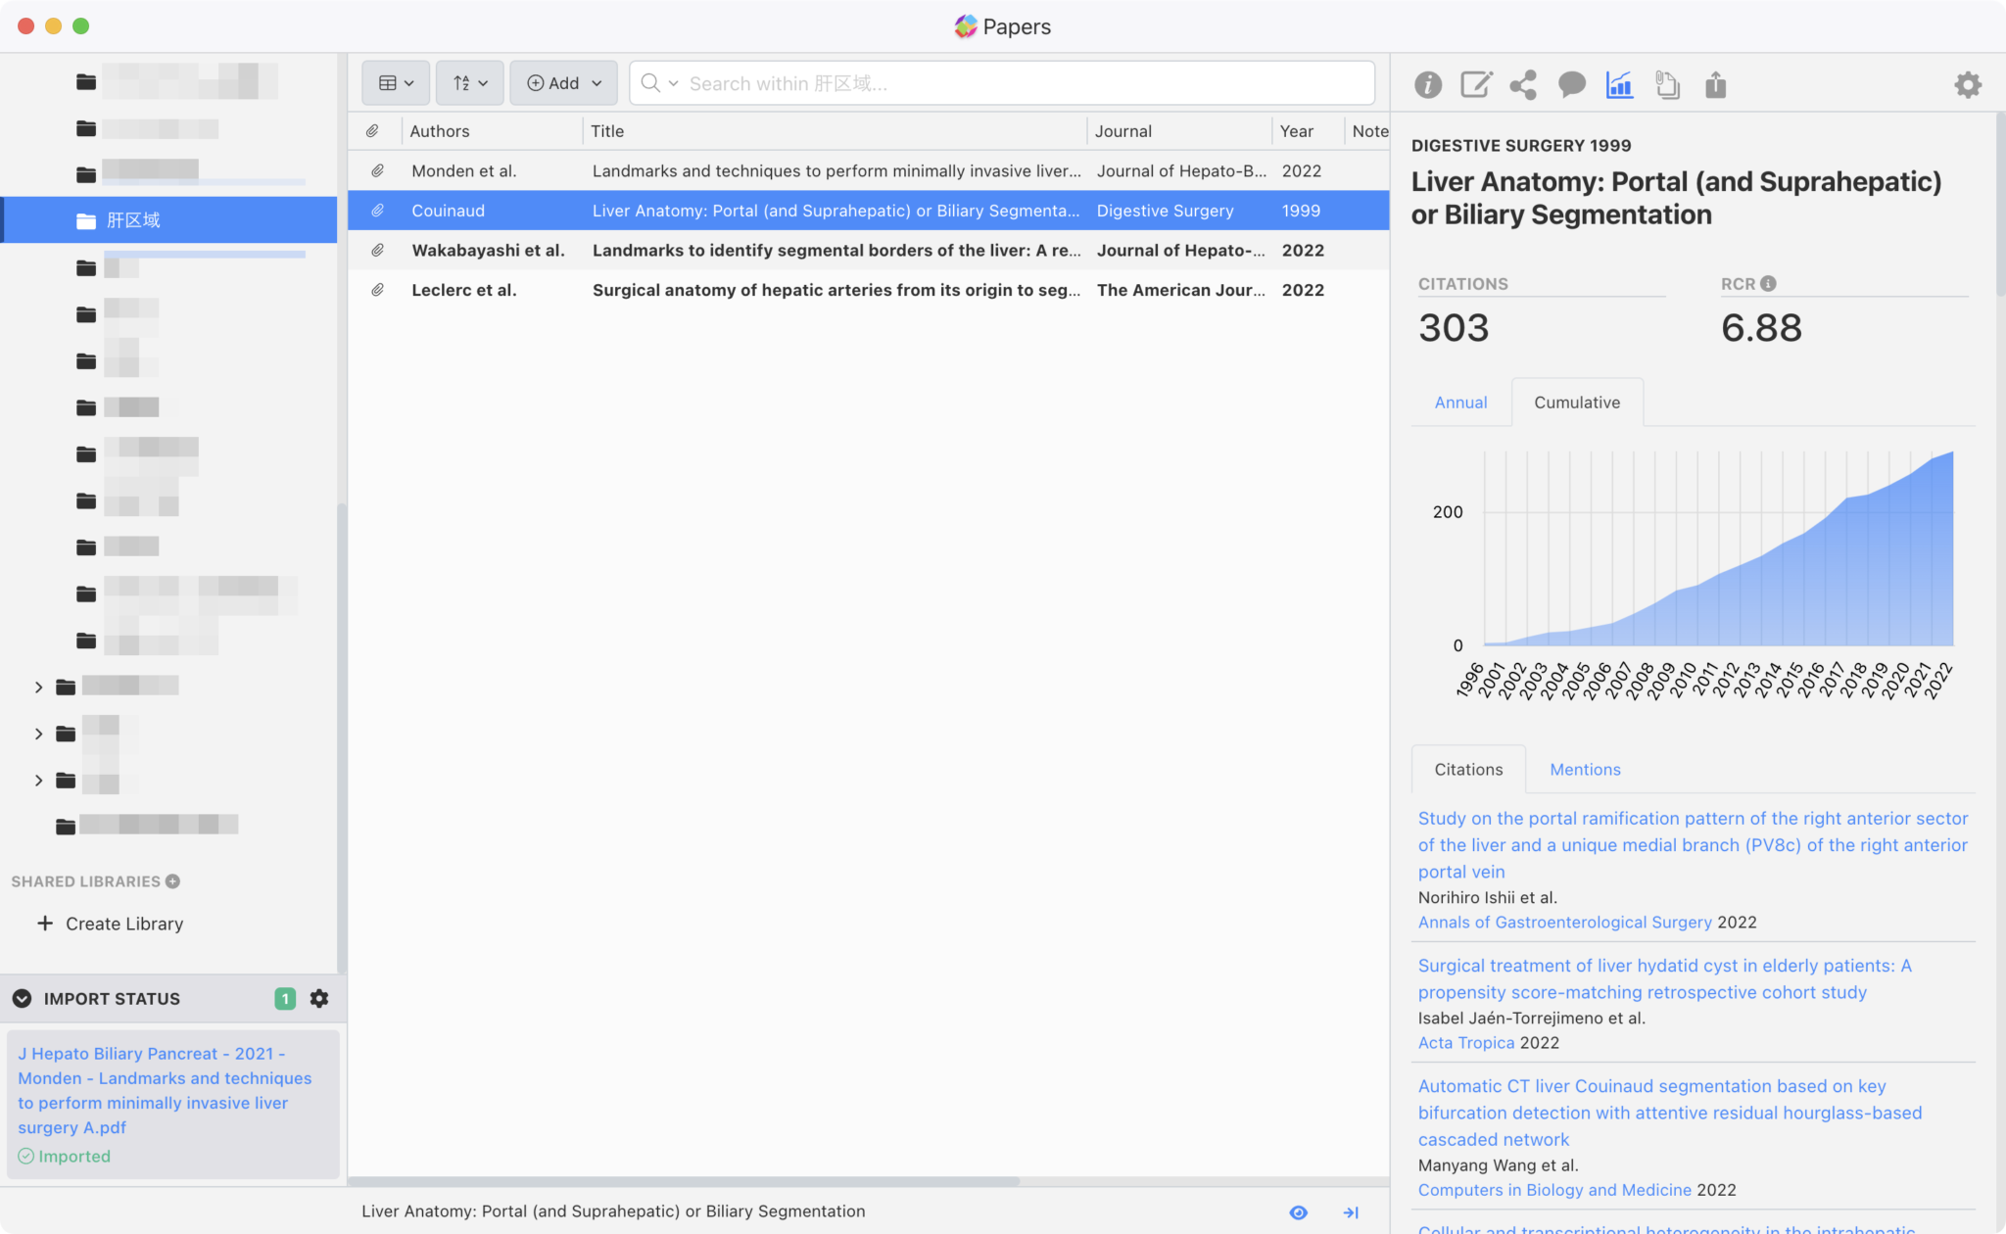This screenshot has width=2006, height=1234.
Task: Open Annals of Gastroenterological Surgery link
Action: [x=1564, y=923]
